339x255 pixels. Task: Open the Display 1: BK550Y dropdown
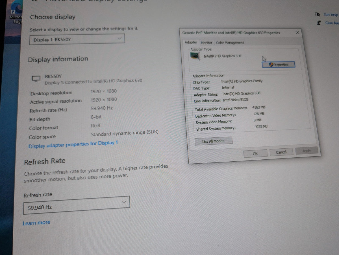point(77,39)
